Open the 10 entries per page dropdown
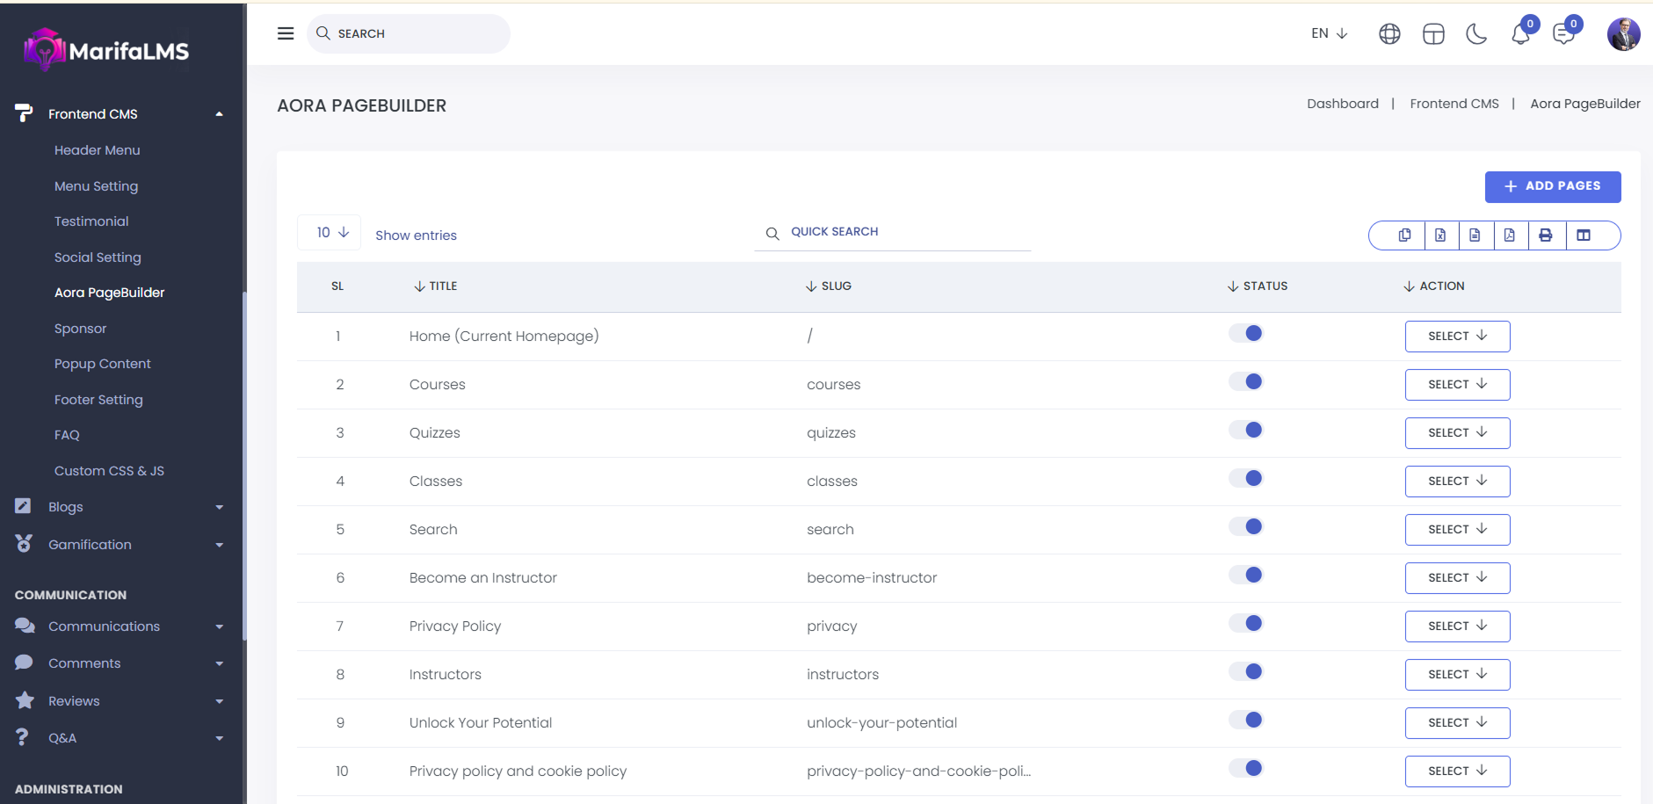Screen dimensions: 1653x804 330,233
